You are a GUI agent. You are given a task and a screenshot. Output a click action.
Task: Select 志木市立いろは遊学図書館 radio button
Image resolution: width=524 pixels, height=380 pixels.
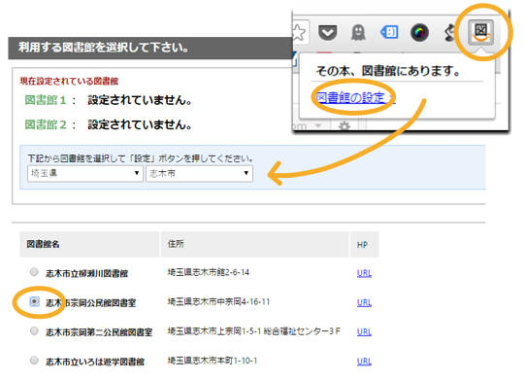coord(34,361)
